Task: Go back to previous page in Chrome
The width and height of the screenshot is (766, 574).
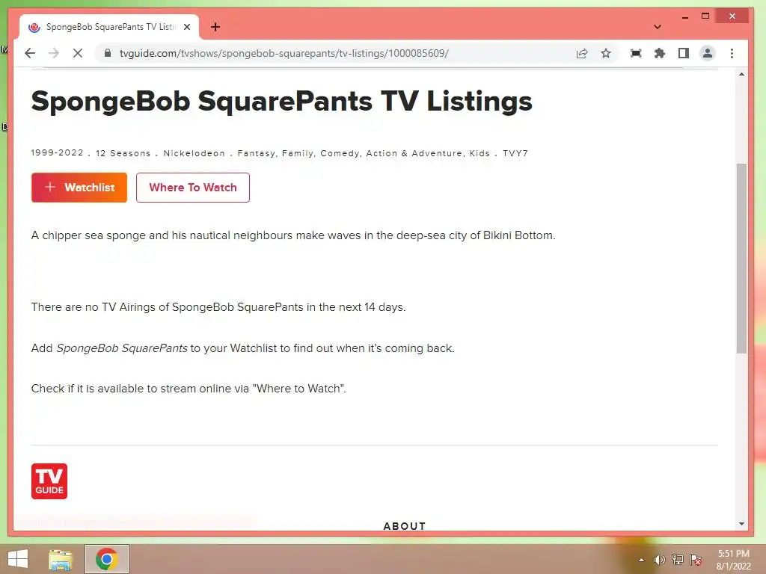Action: (x=30, y=53)
